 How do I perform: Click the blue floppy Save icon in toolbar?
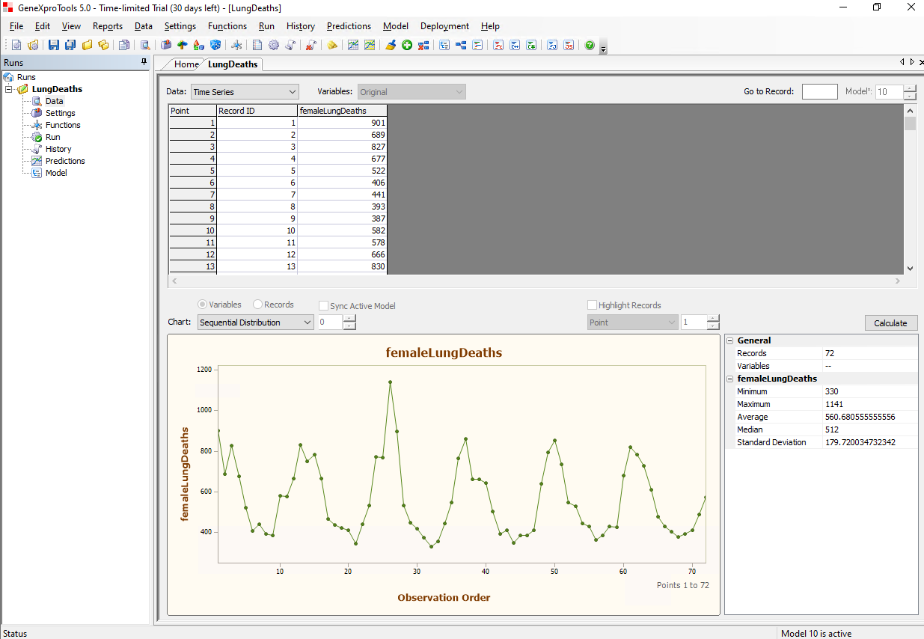pyautogui.click(x=54, y=46)
